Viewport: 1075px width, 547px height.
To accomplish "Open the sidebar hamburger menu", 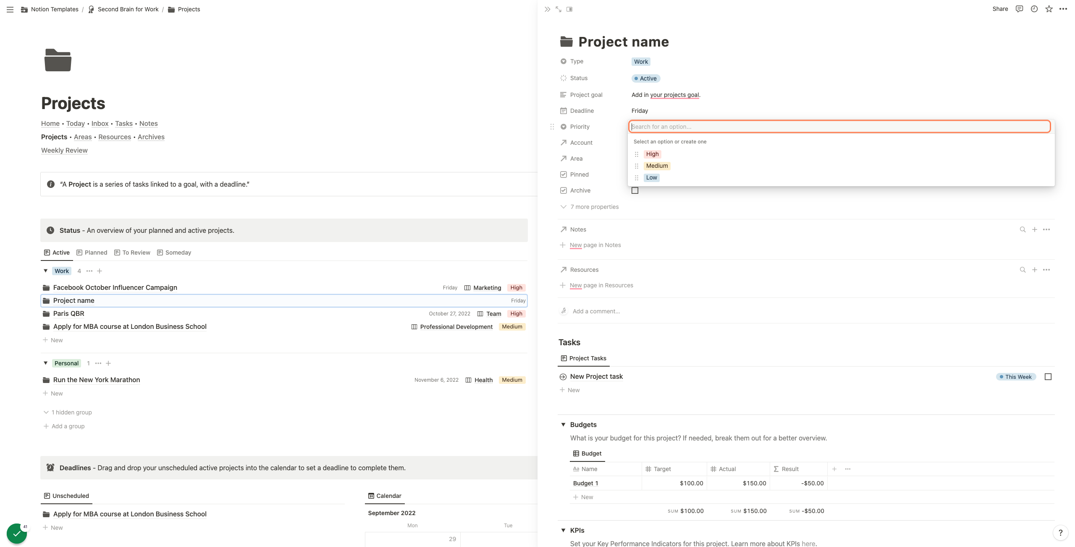I will 10,9.
